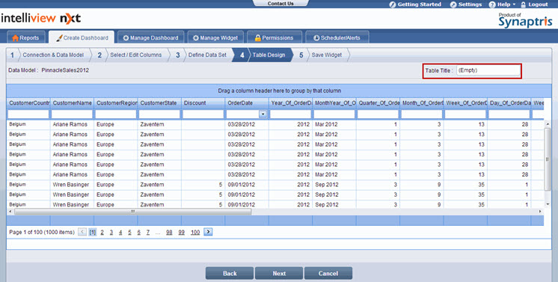Click the Table Title input field
This screenshot has height=282, width=558.
pos(488,70)
